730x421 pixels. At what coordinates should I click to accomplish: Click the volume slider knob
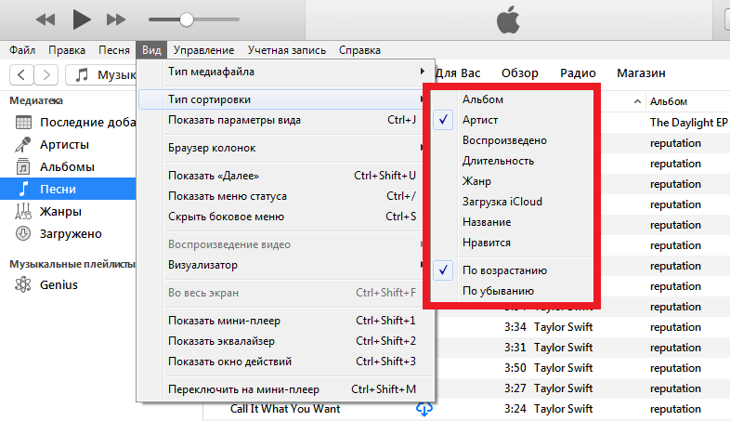pyautogui.click(x=187, y=19)
